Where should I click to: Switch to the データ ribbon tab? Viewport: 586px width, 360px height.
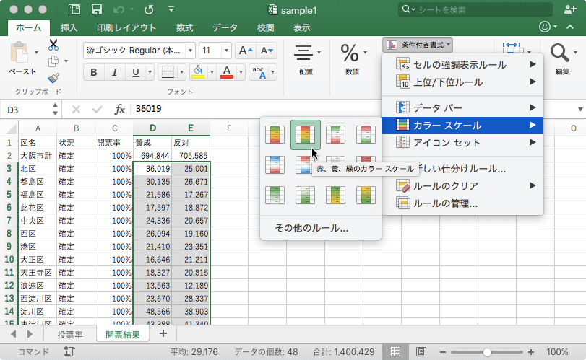(x=225, y=27)
